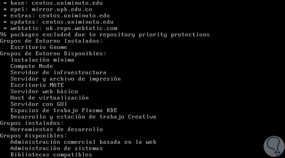
Task: Select the Escritorio Gnome entry
Action: click(39, 47)
